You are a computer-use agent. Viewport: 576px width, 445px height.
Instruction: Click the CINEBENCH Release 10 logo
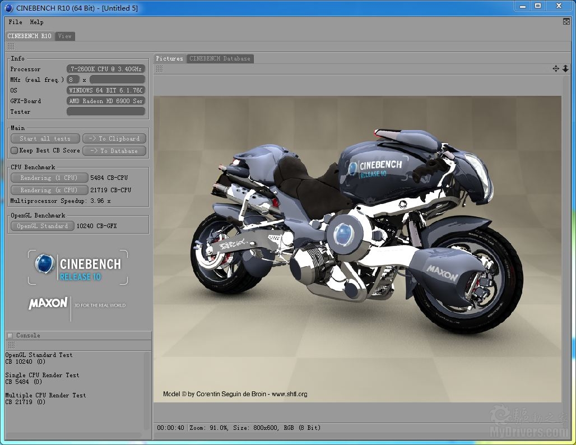pos(78,267)
